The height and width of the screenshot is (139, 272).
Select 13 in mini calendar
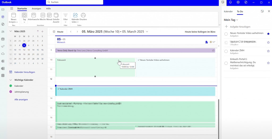click(x=29, y=50)
